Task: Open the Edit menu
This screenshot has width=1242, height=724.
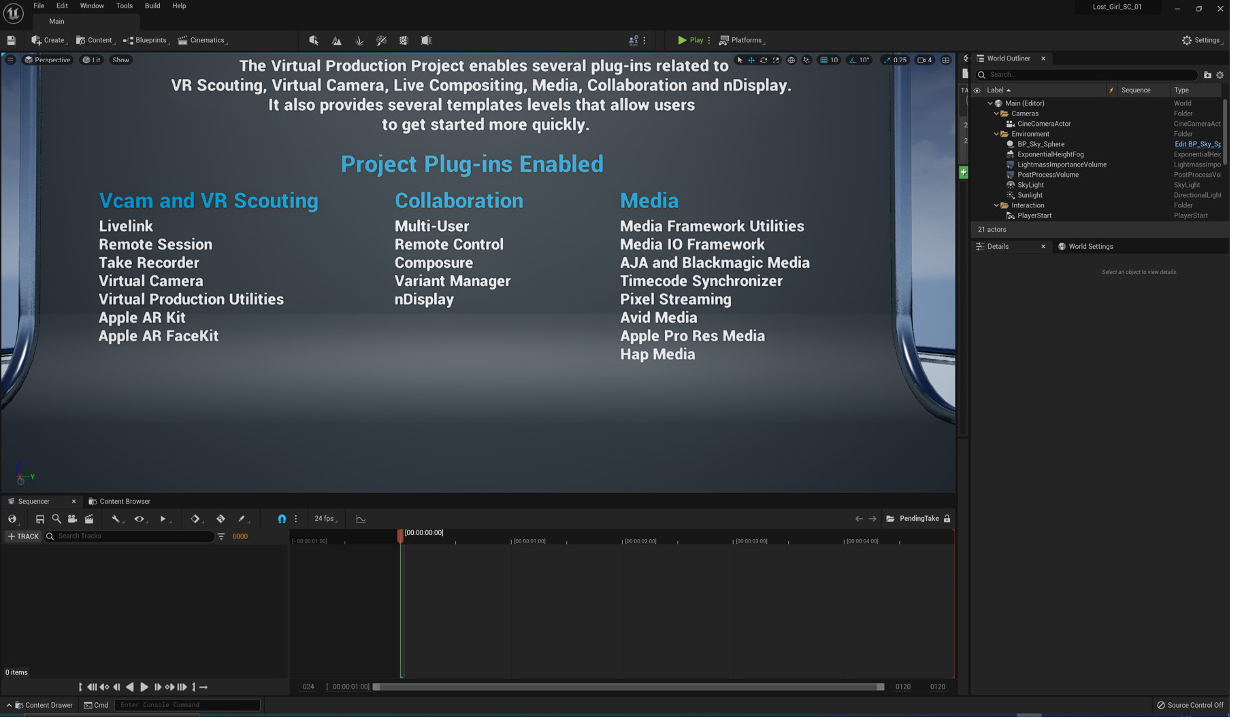Action: 62,6
